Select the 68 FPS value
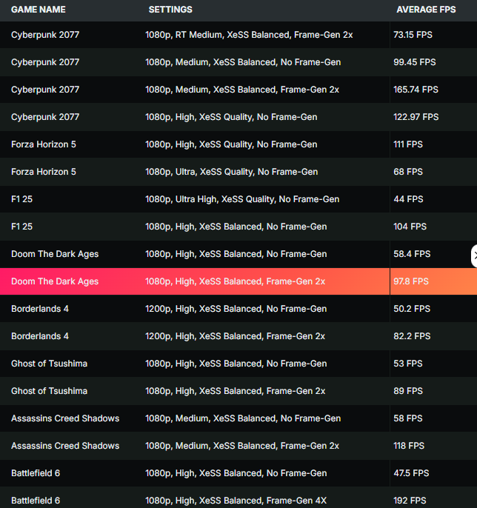The image size is (477, 508). (408, 172)
